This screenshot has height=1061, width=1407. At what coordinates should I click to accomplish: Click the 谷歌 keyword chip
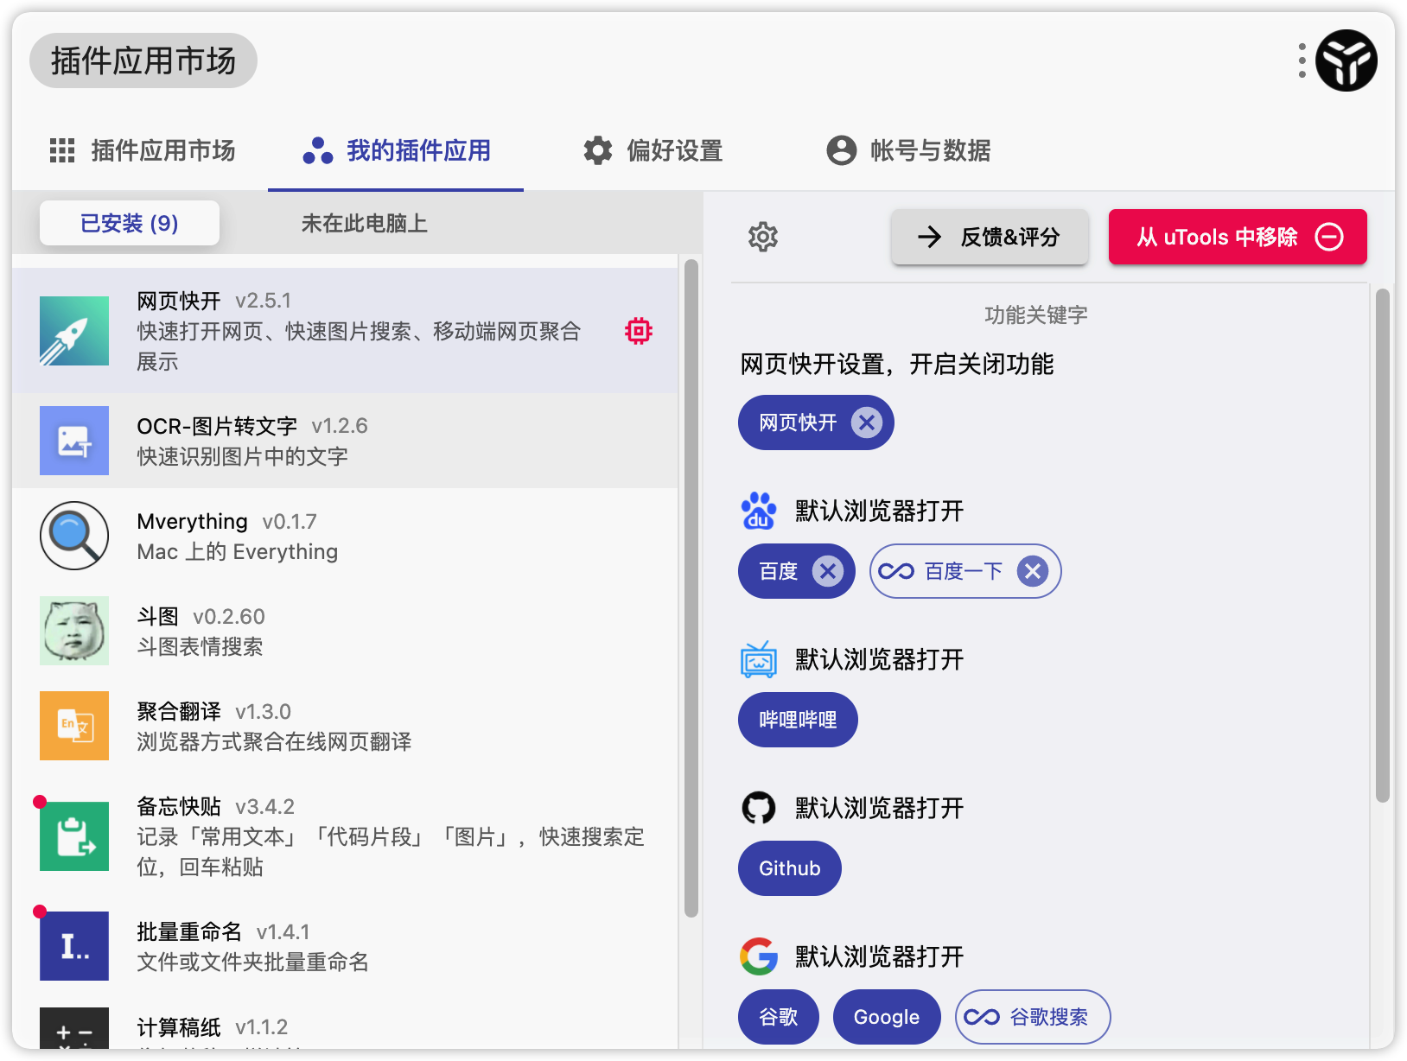tap(779, 1017)
